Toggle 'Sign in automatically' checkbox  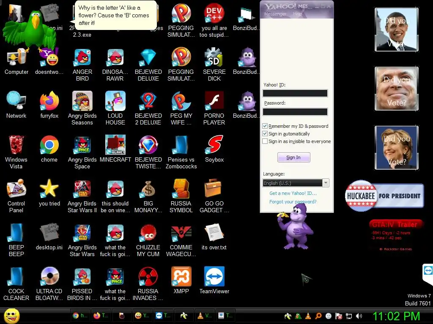[265, 134]
